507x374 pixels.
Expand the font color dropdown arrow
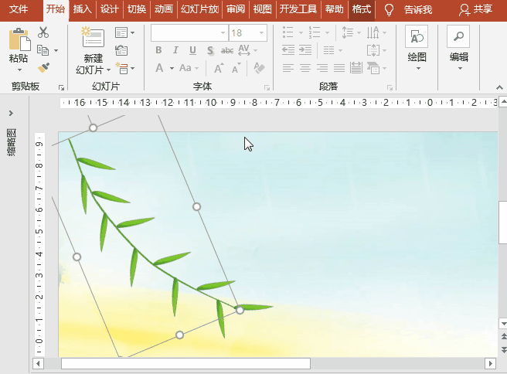coord(172,68)
